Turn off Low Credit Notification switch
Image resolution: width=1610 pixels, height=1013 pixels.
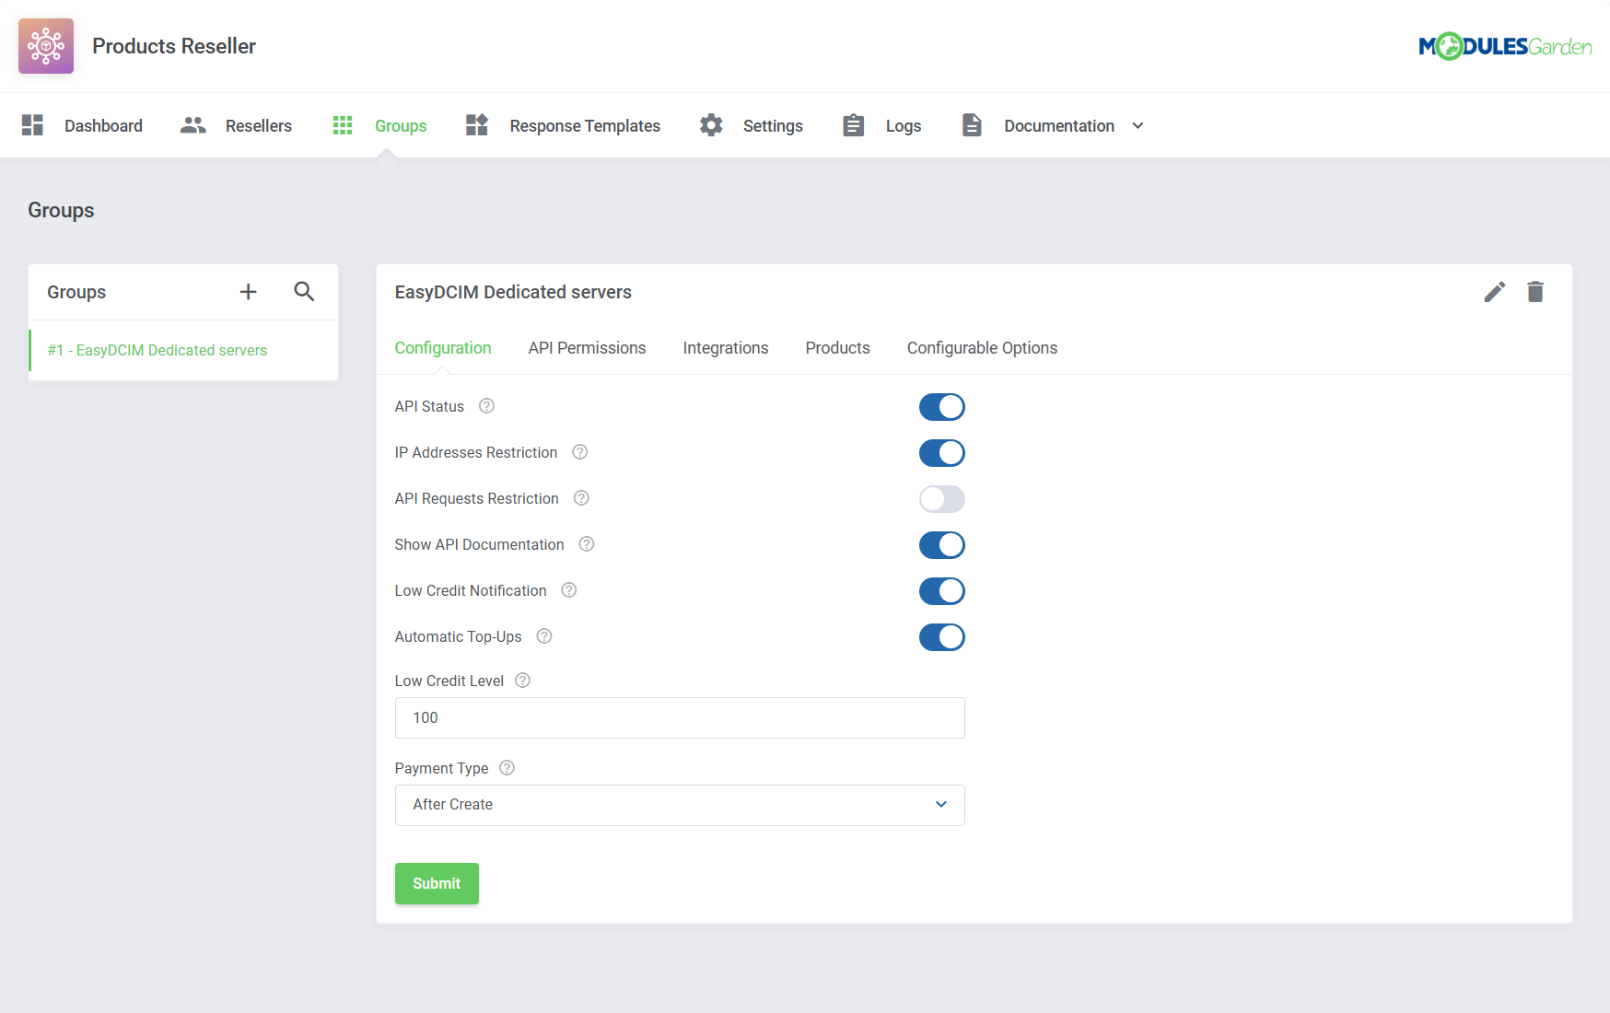coord(942,591)
